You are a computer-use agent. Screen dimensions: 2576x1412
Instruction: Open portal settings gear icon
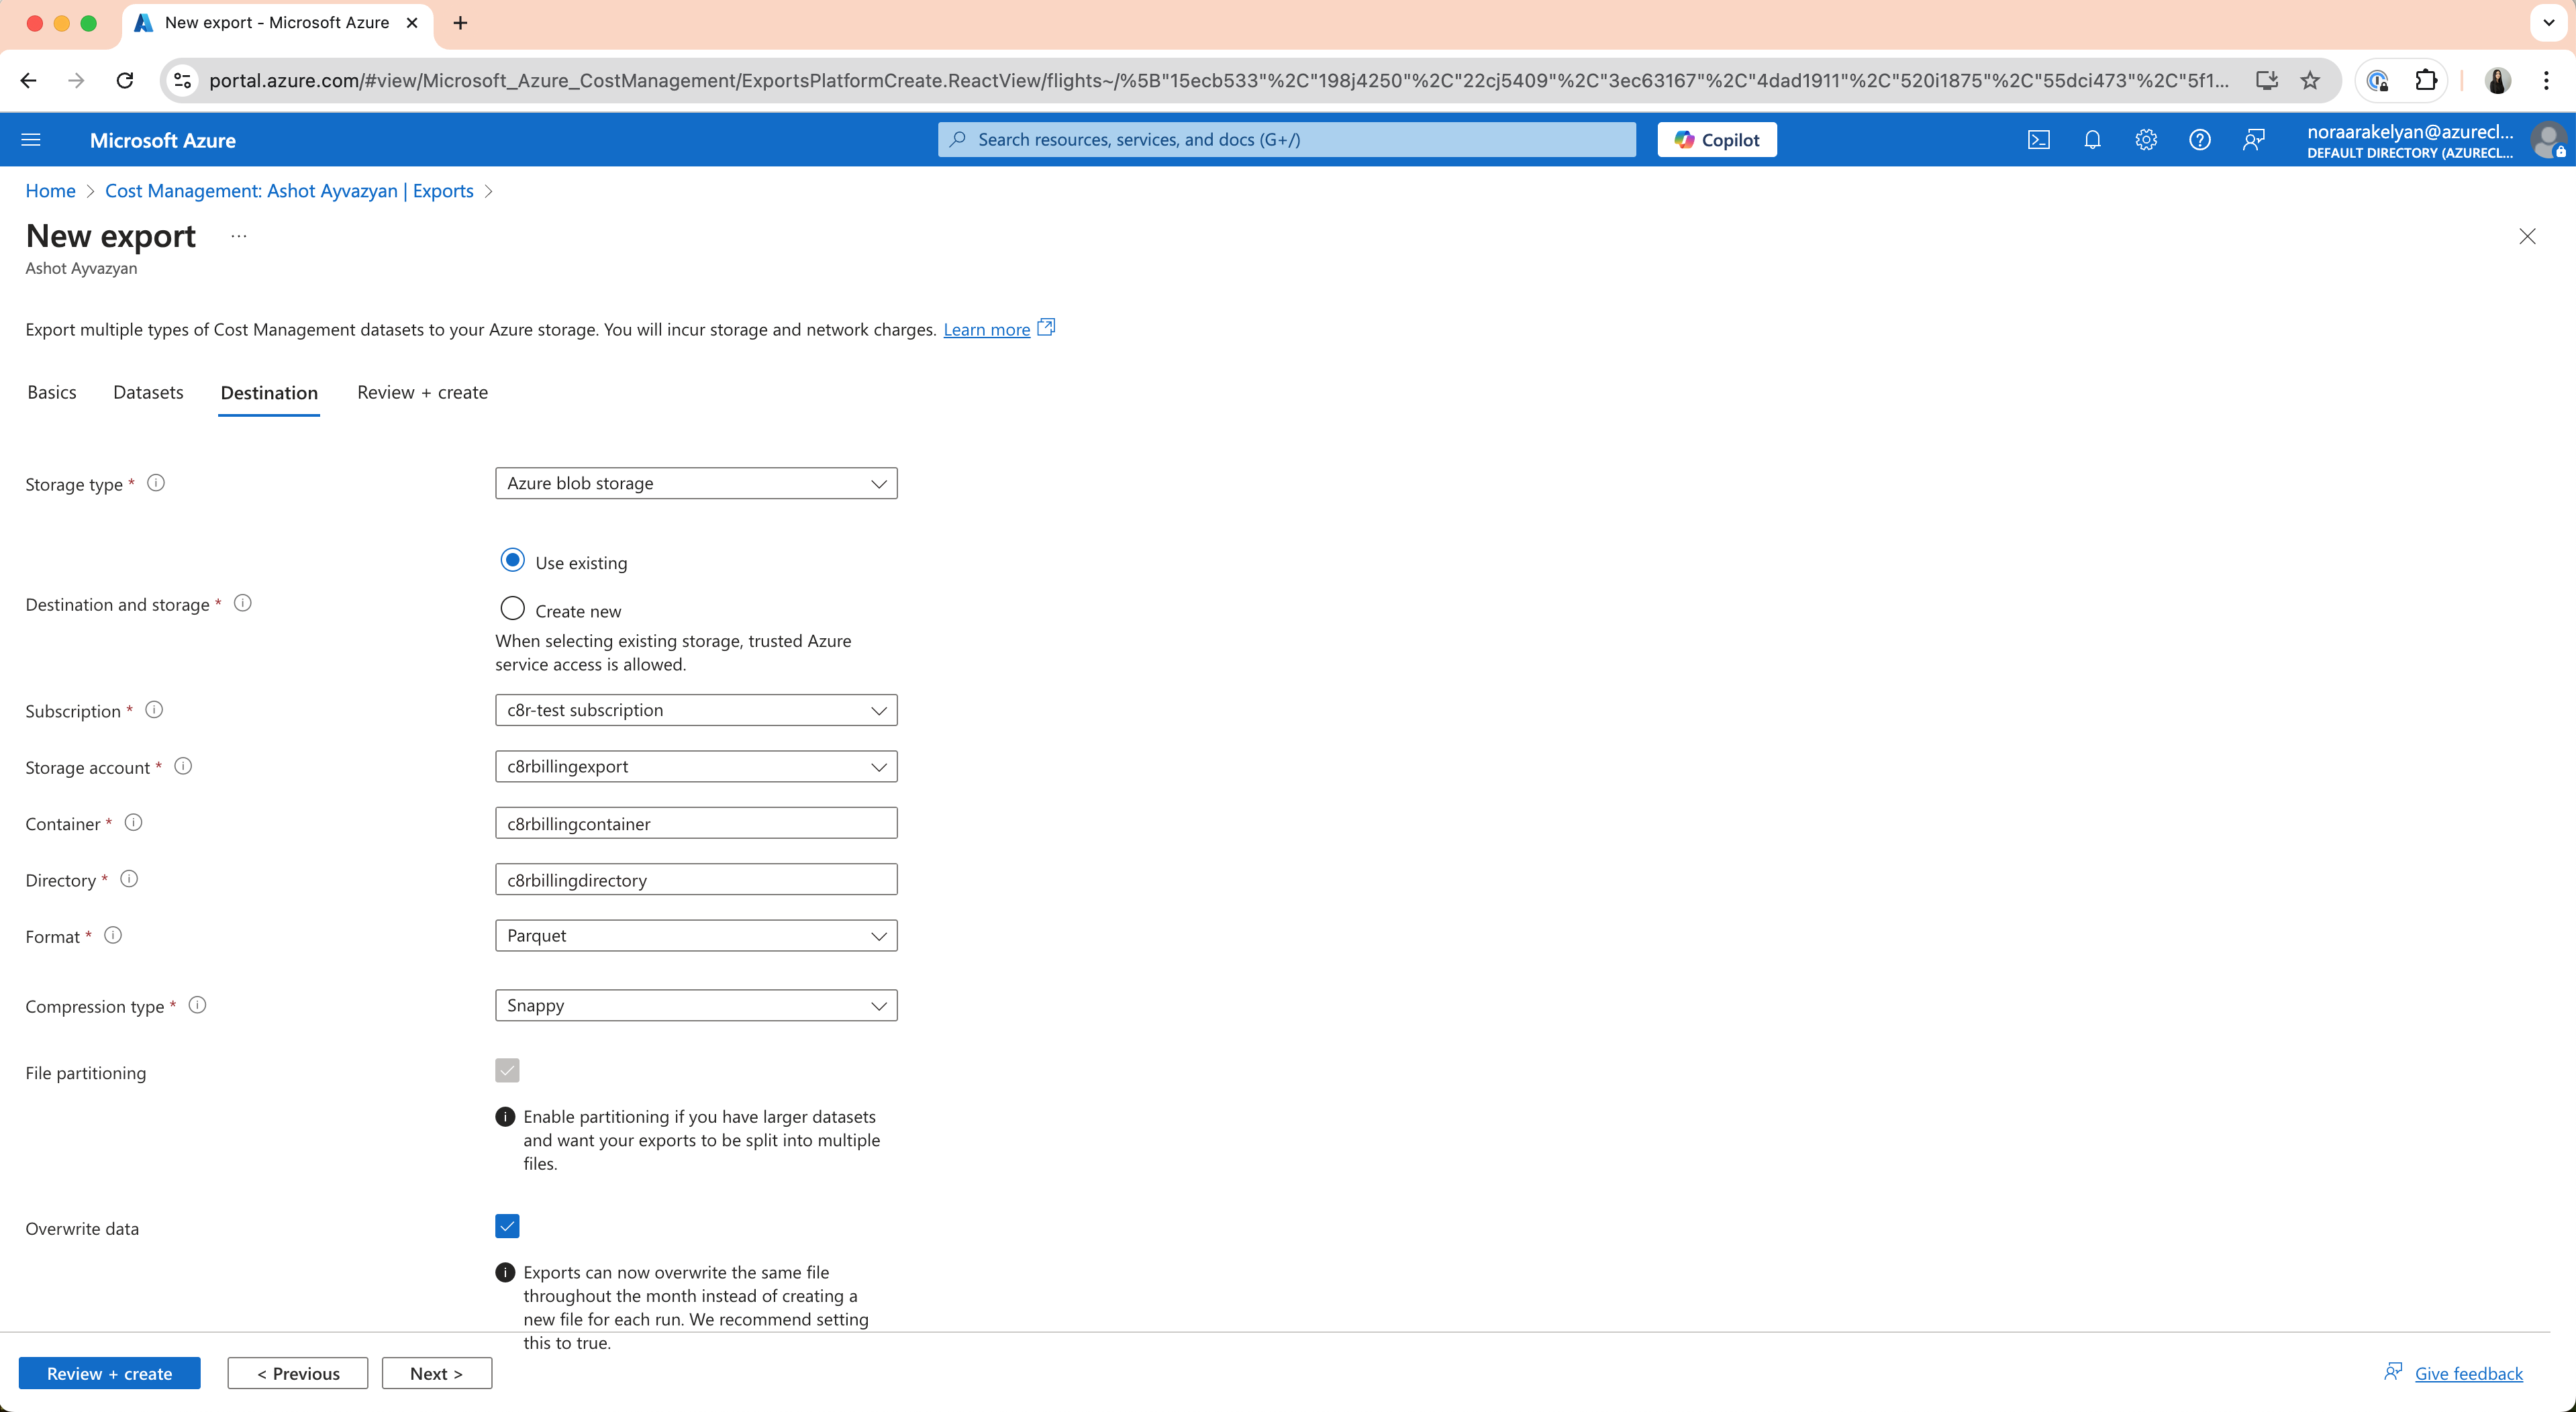click(x=2146, y=140)
